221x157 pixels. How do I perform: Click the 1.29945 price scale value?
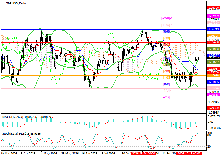[x=214, y=102]
